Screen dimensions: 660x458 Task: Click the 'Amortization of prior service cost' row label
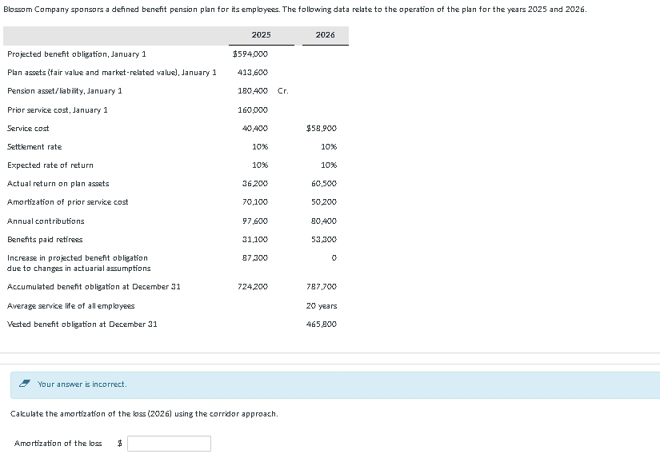pos(68,202)
